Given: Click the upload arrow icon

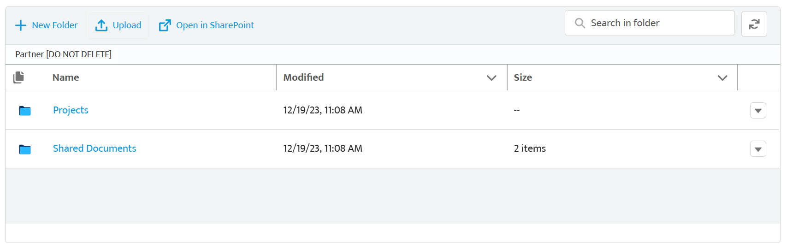Looking at the screenshot, I should tap(101, 25).
